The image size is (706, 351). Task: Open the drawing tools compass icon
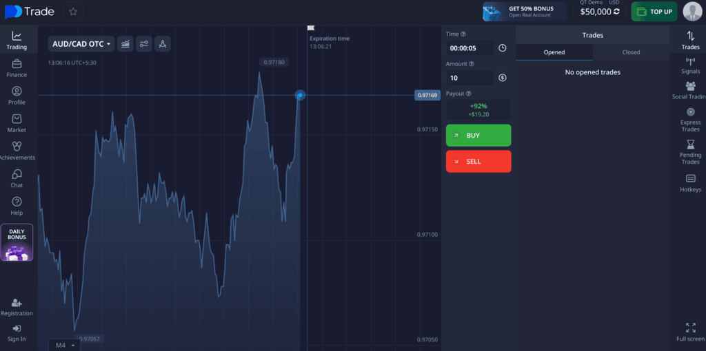[163, 43]
